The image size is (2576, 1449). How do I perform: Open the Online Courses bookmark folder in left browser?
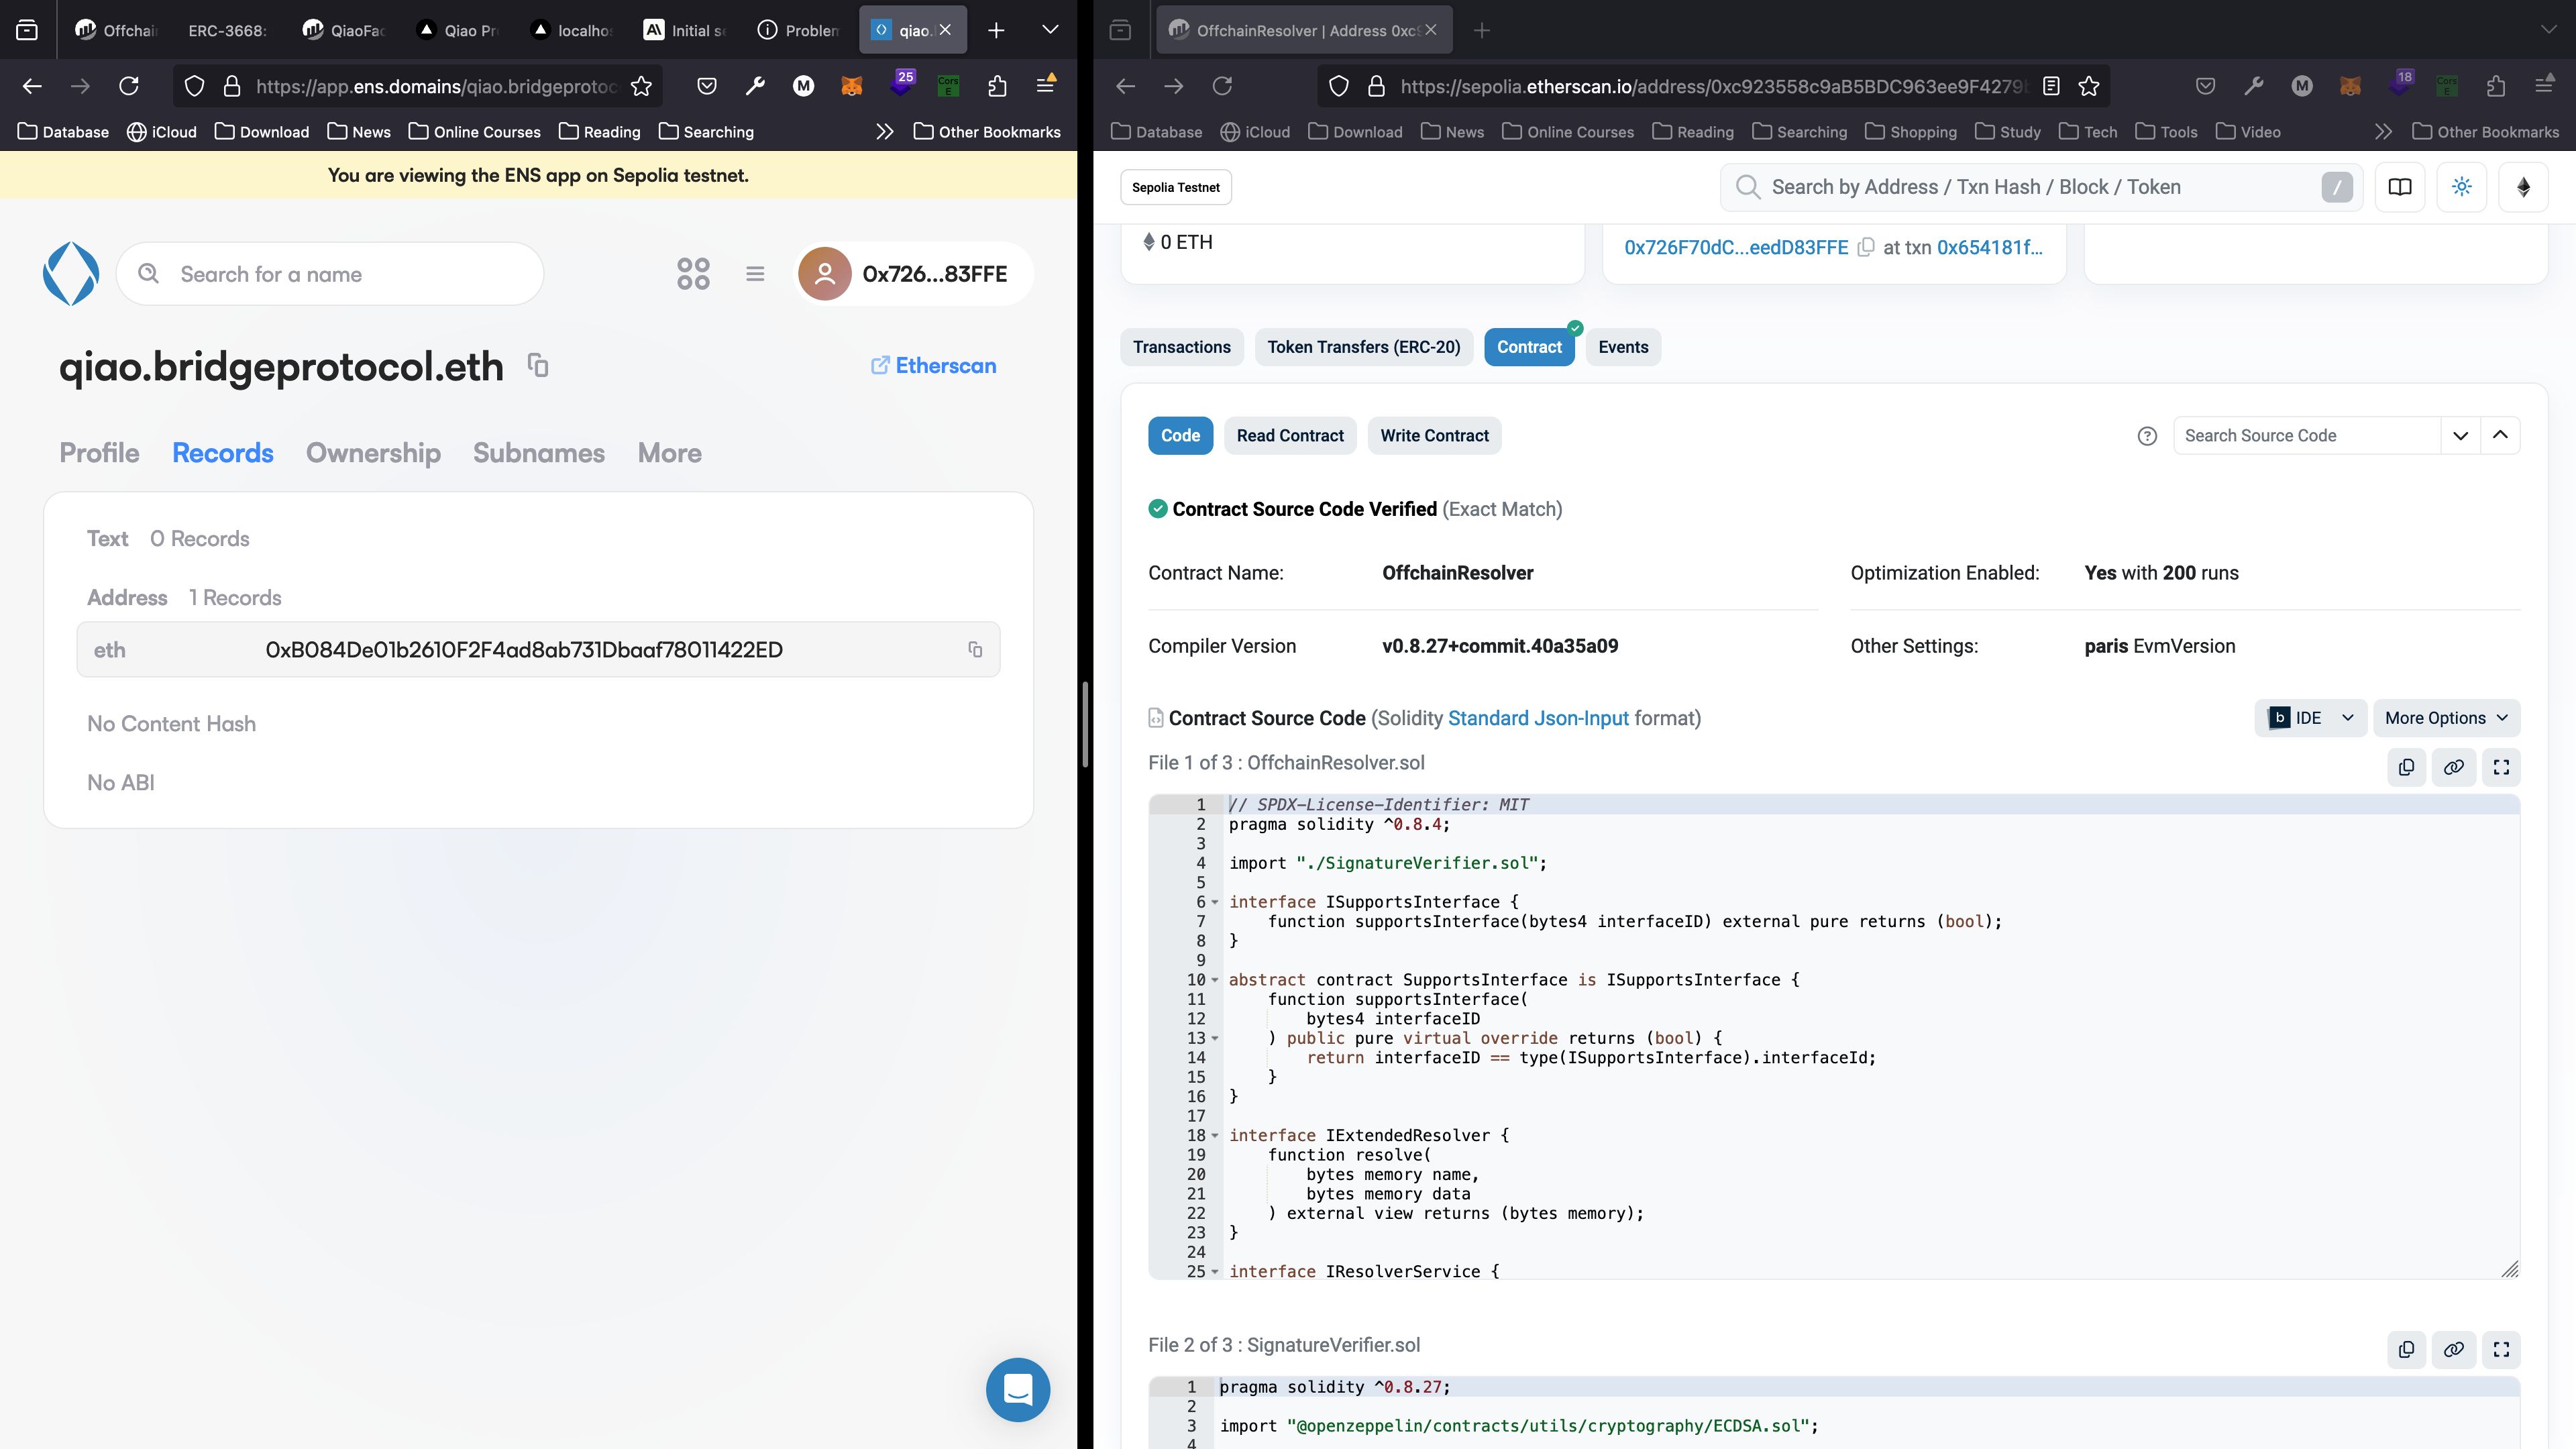click(475, 132)
